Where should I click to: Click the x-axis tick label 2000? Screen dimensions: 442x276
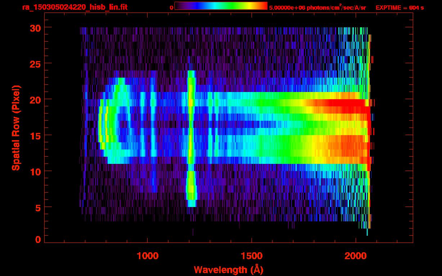(356, 256)
